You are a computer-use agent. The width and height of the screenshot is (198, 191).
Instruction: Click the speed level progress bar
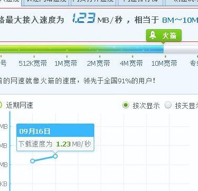(99, 49)
